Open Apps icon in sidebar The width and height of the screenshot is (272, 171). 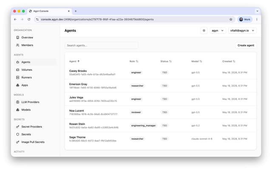(x=18, y=85)
